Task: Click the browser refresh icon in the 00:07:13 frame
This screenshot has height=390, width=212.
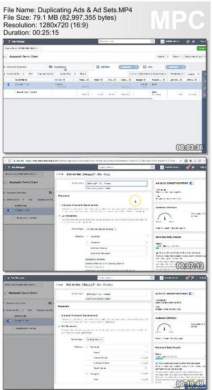Action: tap(9, 161)
